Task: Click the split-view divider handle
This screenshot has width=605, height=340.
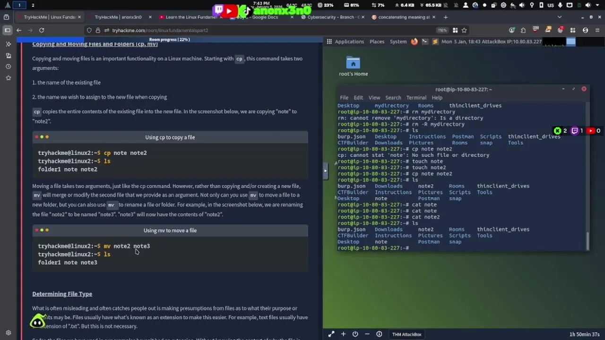Action: click(x=325, y=171)
